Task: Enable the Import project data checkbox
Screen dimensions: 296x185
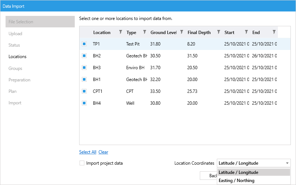Action: tap(82, 163)
